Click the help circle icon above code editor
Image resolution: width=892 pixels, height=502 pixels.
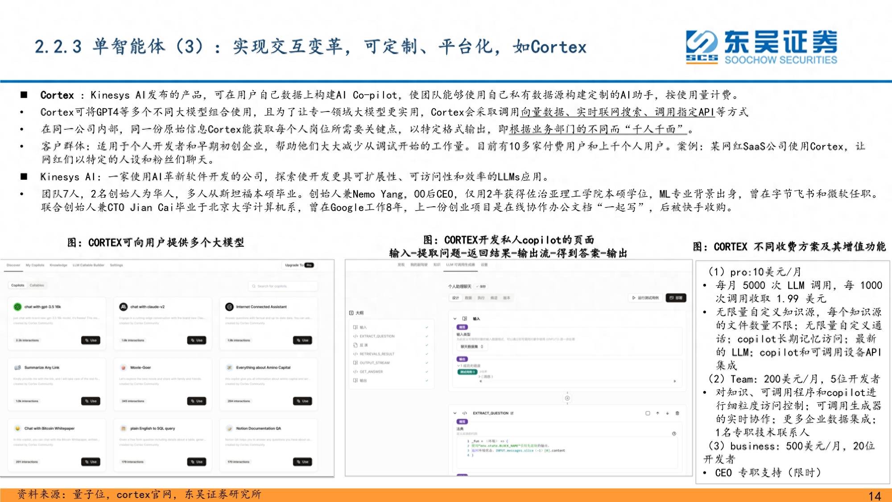(x=674, y=433)
